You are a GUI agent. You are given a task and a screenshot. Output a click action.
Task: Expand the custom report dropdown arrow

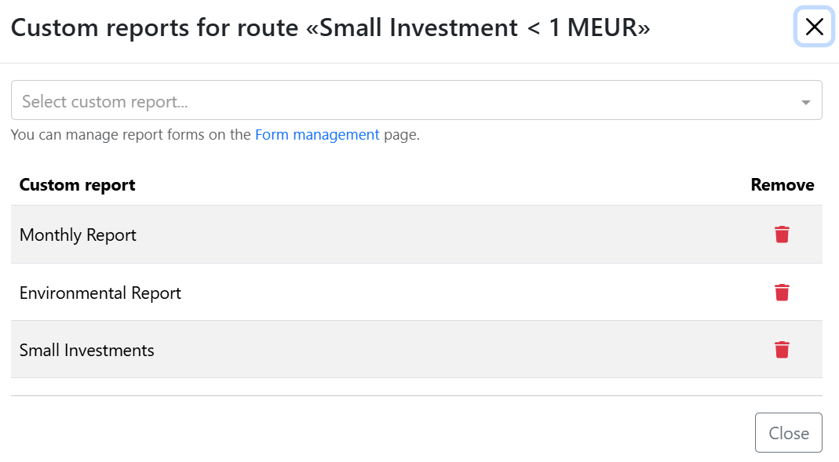805,102
